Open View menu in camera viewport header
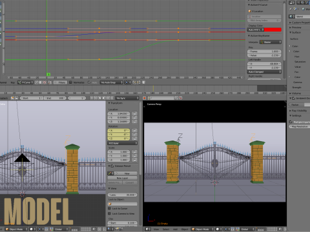Screen dimensions: 310x232 [x=156, y=229]
